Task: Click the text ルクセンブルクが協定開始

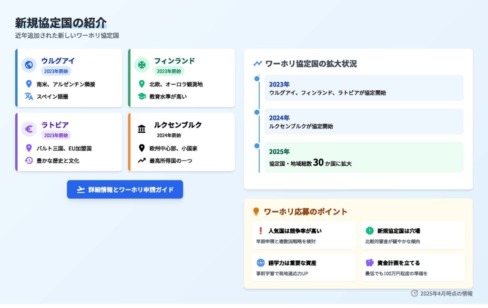Action: coord(301,126)
